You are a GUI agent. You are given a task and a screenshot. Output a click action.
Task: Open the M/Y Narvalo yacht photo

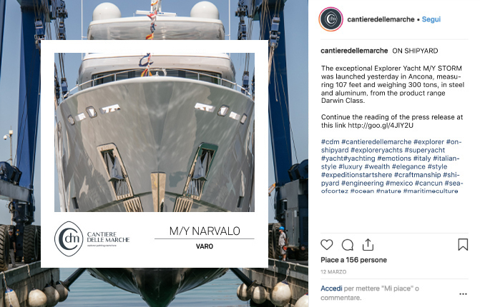155,132
